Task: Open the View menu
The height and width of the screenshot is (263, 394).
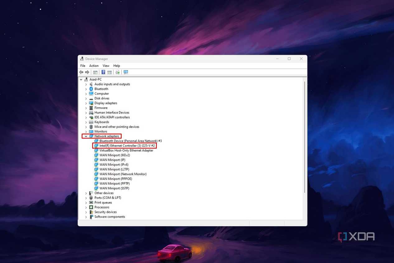Action: [x=106, y=66]
